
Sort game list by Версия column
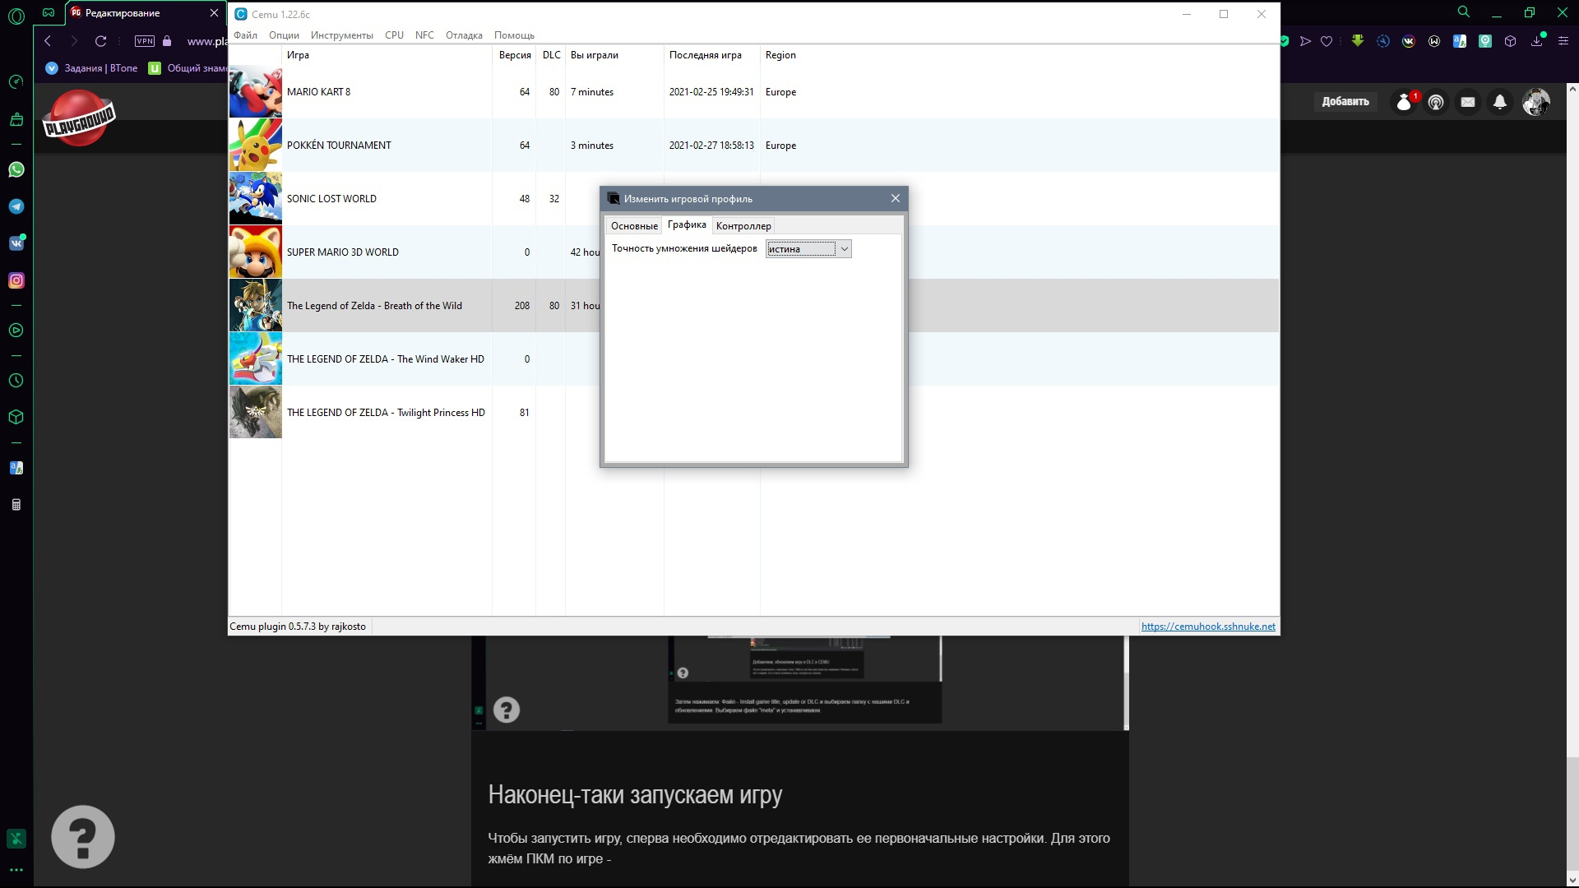tap(514, 55)
